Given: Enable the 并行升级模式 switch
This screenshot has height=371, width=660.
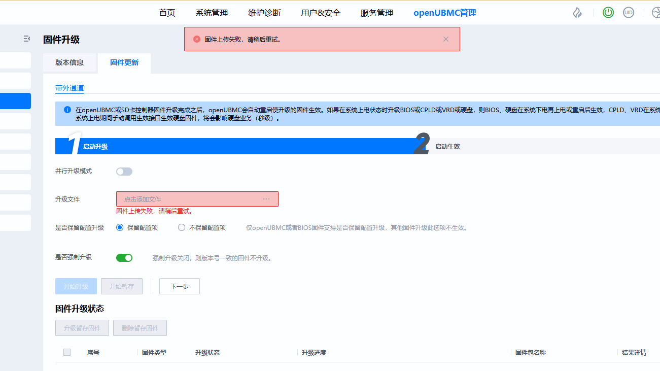Looking at the screenshot, I should click(x=124, y=172).
